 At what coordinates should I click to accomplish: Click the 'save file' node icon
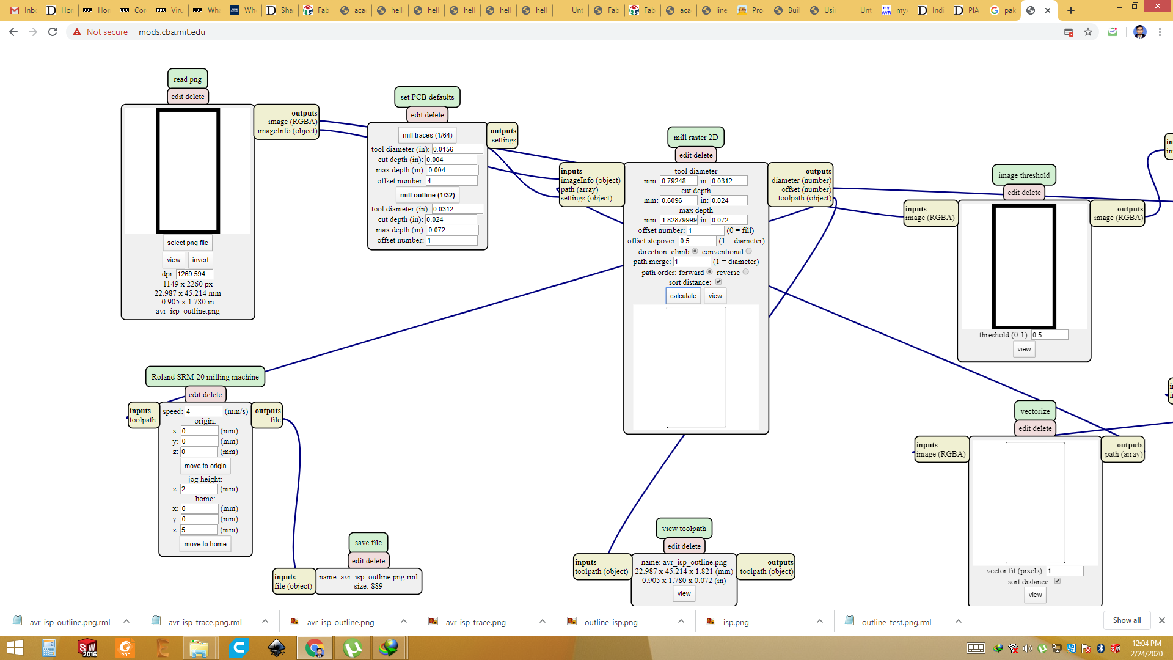369,542
